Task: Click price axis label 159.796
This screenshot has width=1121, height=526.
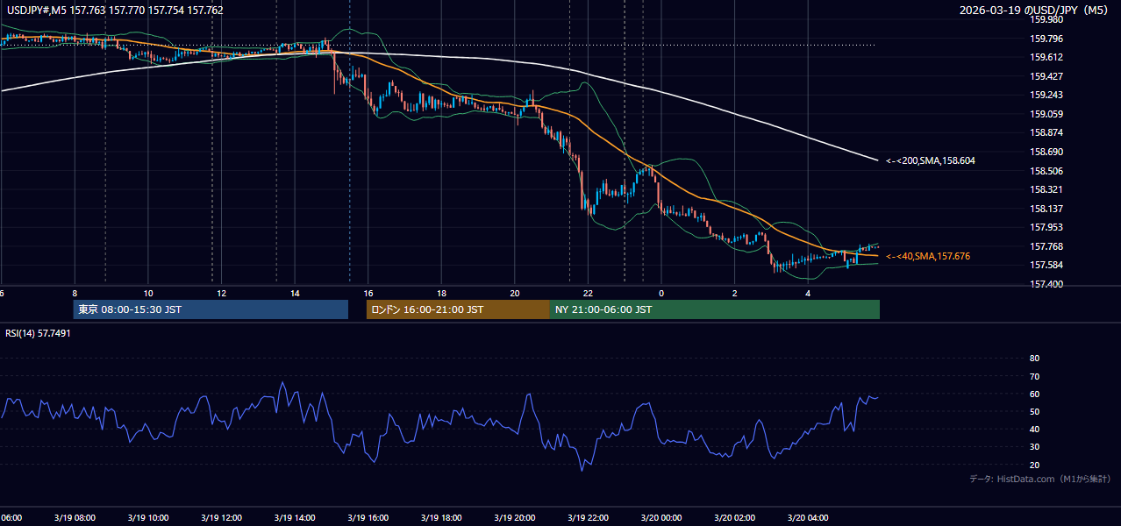Action: pos(1046,39)
